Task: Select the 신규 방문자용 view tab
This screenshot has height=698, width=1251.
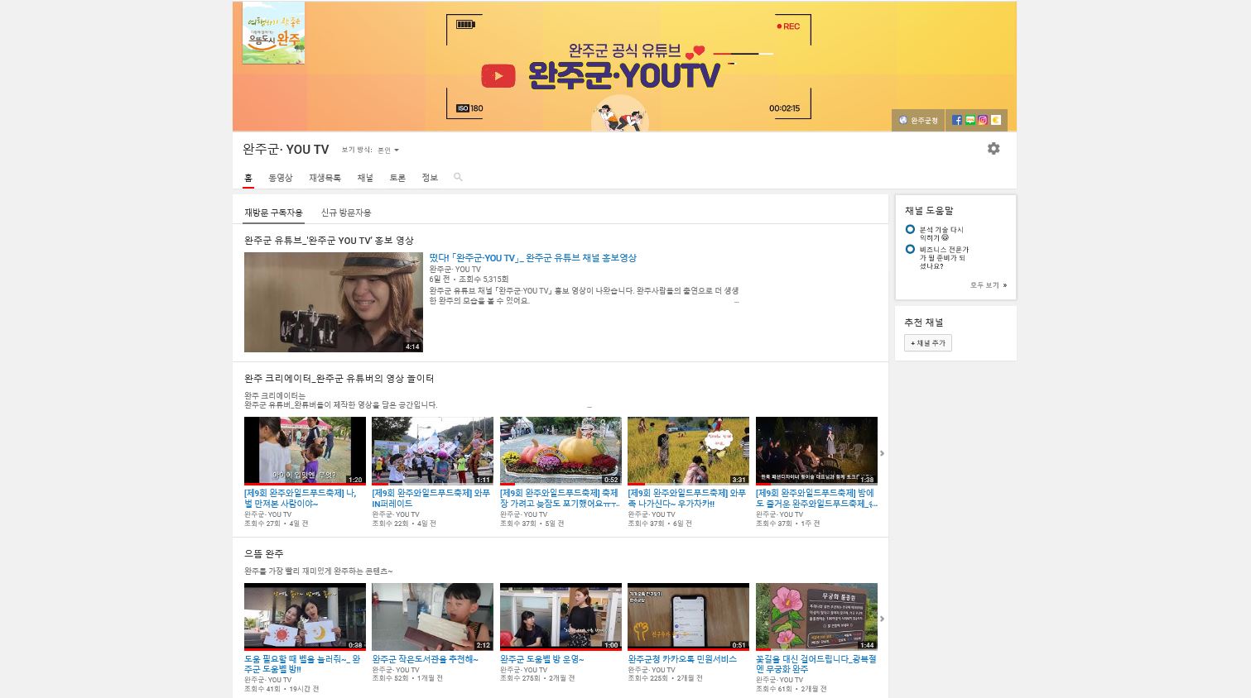Action: click(x=346, y=213)
